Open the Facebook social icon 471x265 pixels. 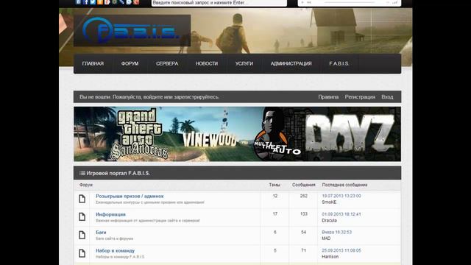(85, 2)
